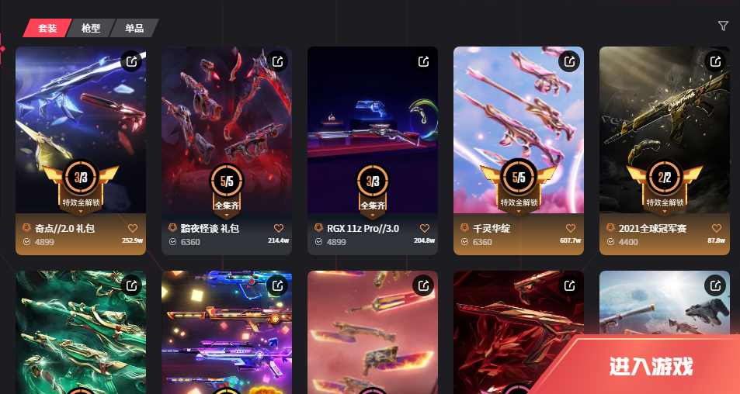
Task: Share the 2021全球冠军赛 bundle card
Action: point(715,61)
